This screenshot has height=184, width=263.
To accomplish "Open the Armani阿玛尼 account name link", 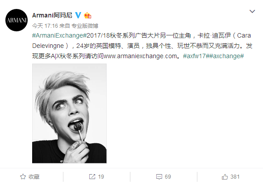I will coord(52,15).
